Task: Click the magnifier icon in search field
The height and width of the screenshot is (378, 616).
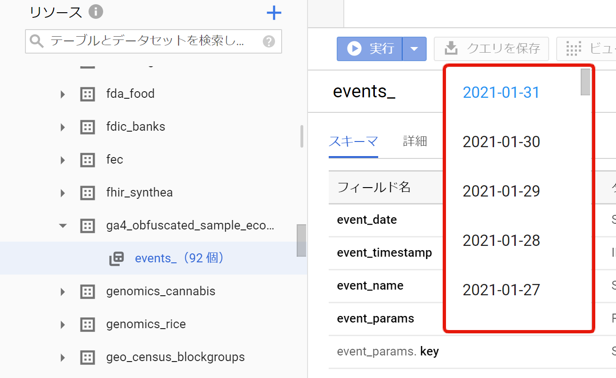Action: tap(37, 41)
